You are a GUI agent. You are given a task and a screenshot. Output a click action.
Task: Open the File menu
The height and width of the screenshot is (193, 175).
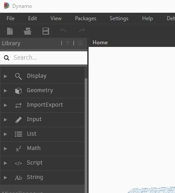coord(11,18)
